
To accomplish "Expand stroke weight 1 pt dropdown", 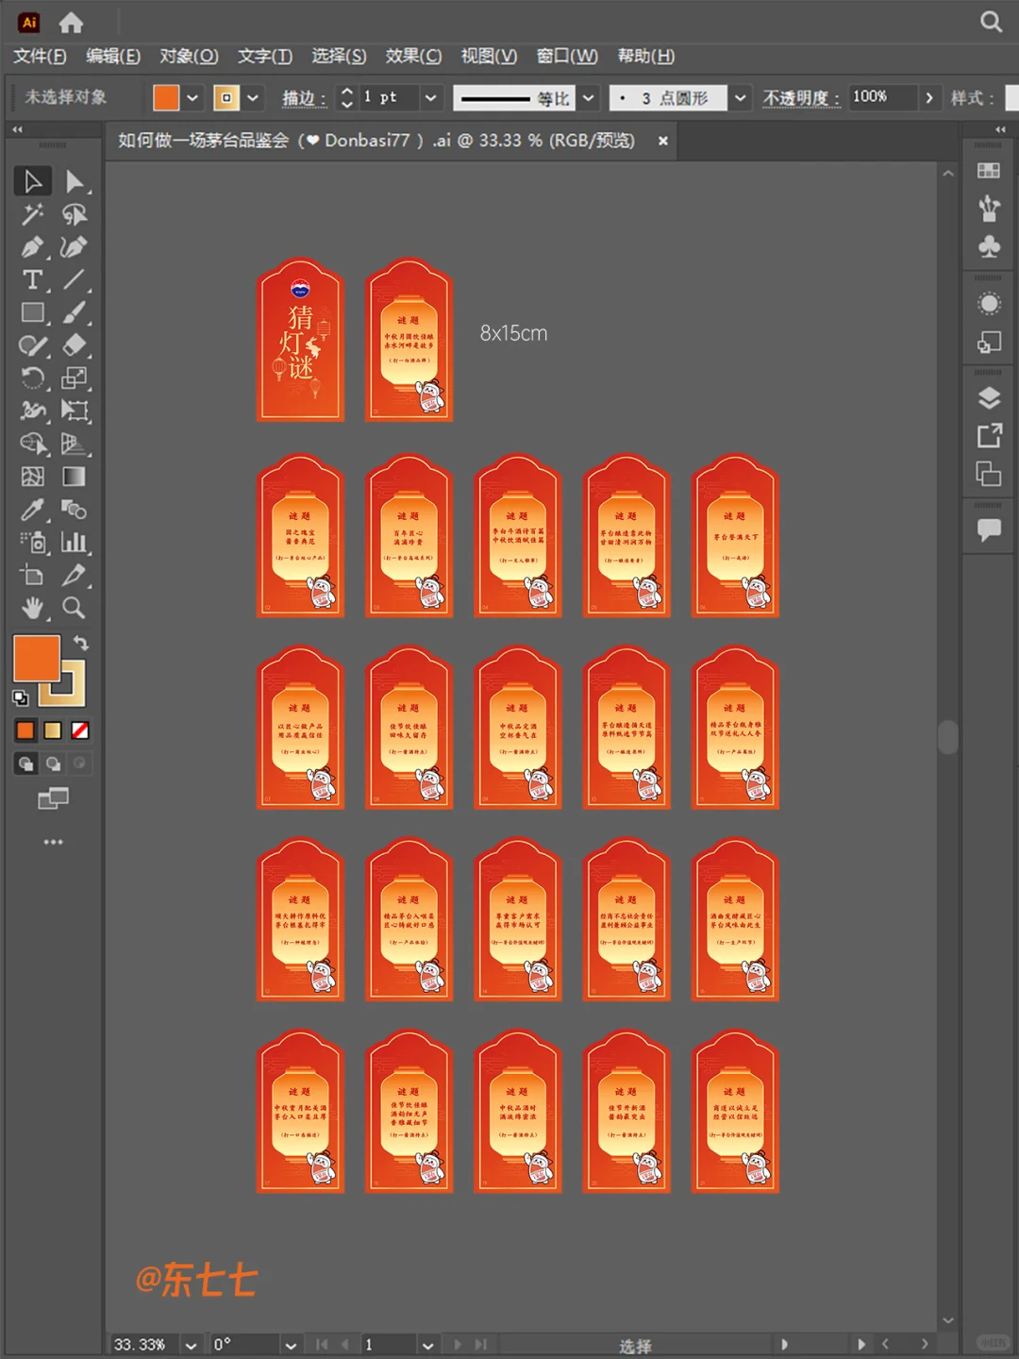I will pyautogui.click(x=430, y=97).
